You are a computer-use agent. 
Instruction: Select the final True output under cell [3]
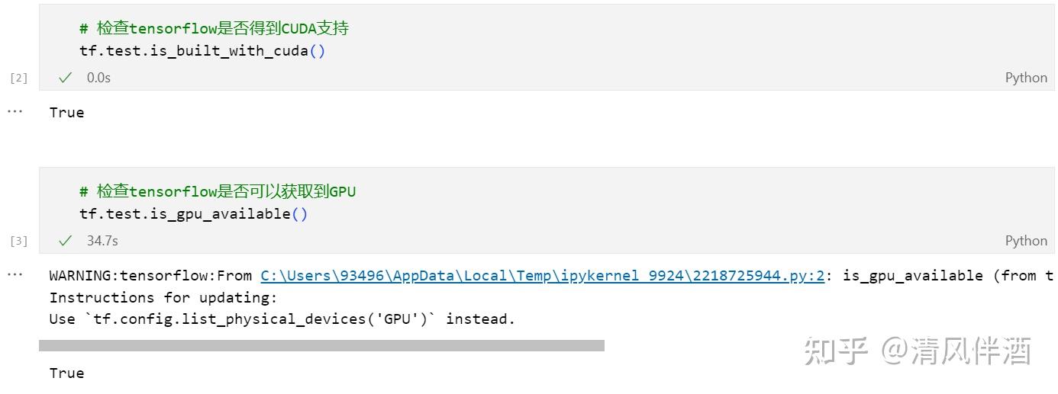coord(66,373)
